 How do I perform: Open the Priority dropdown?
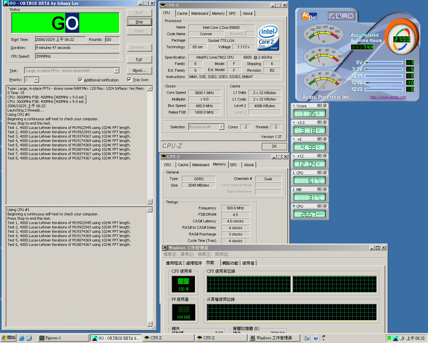pos(36,80)
